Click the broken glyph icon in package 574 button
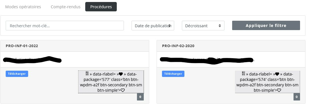310x111 pixels. coord(244,74)
